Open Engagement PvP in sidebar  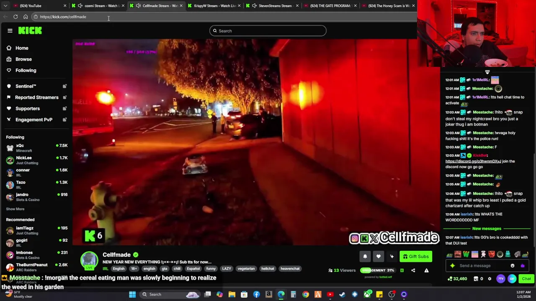[33, 120]
